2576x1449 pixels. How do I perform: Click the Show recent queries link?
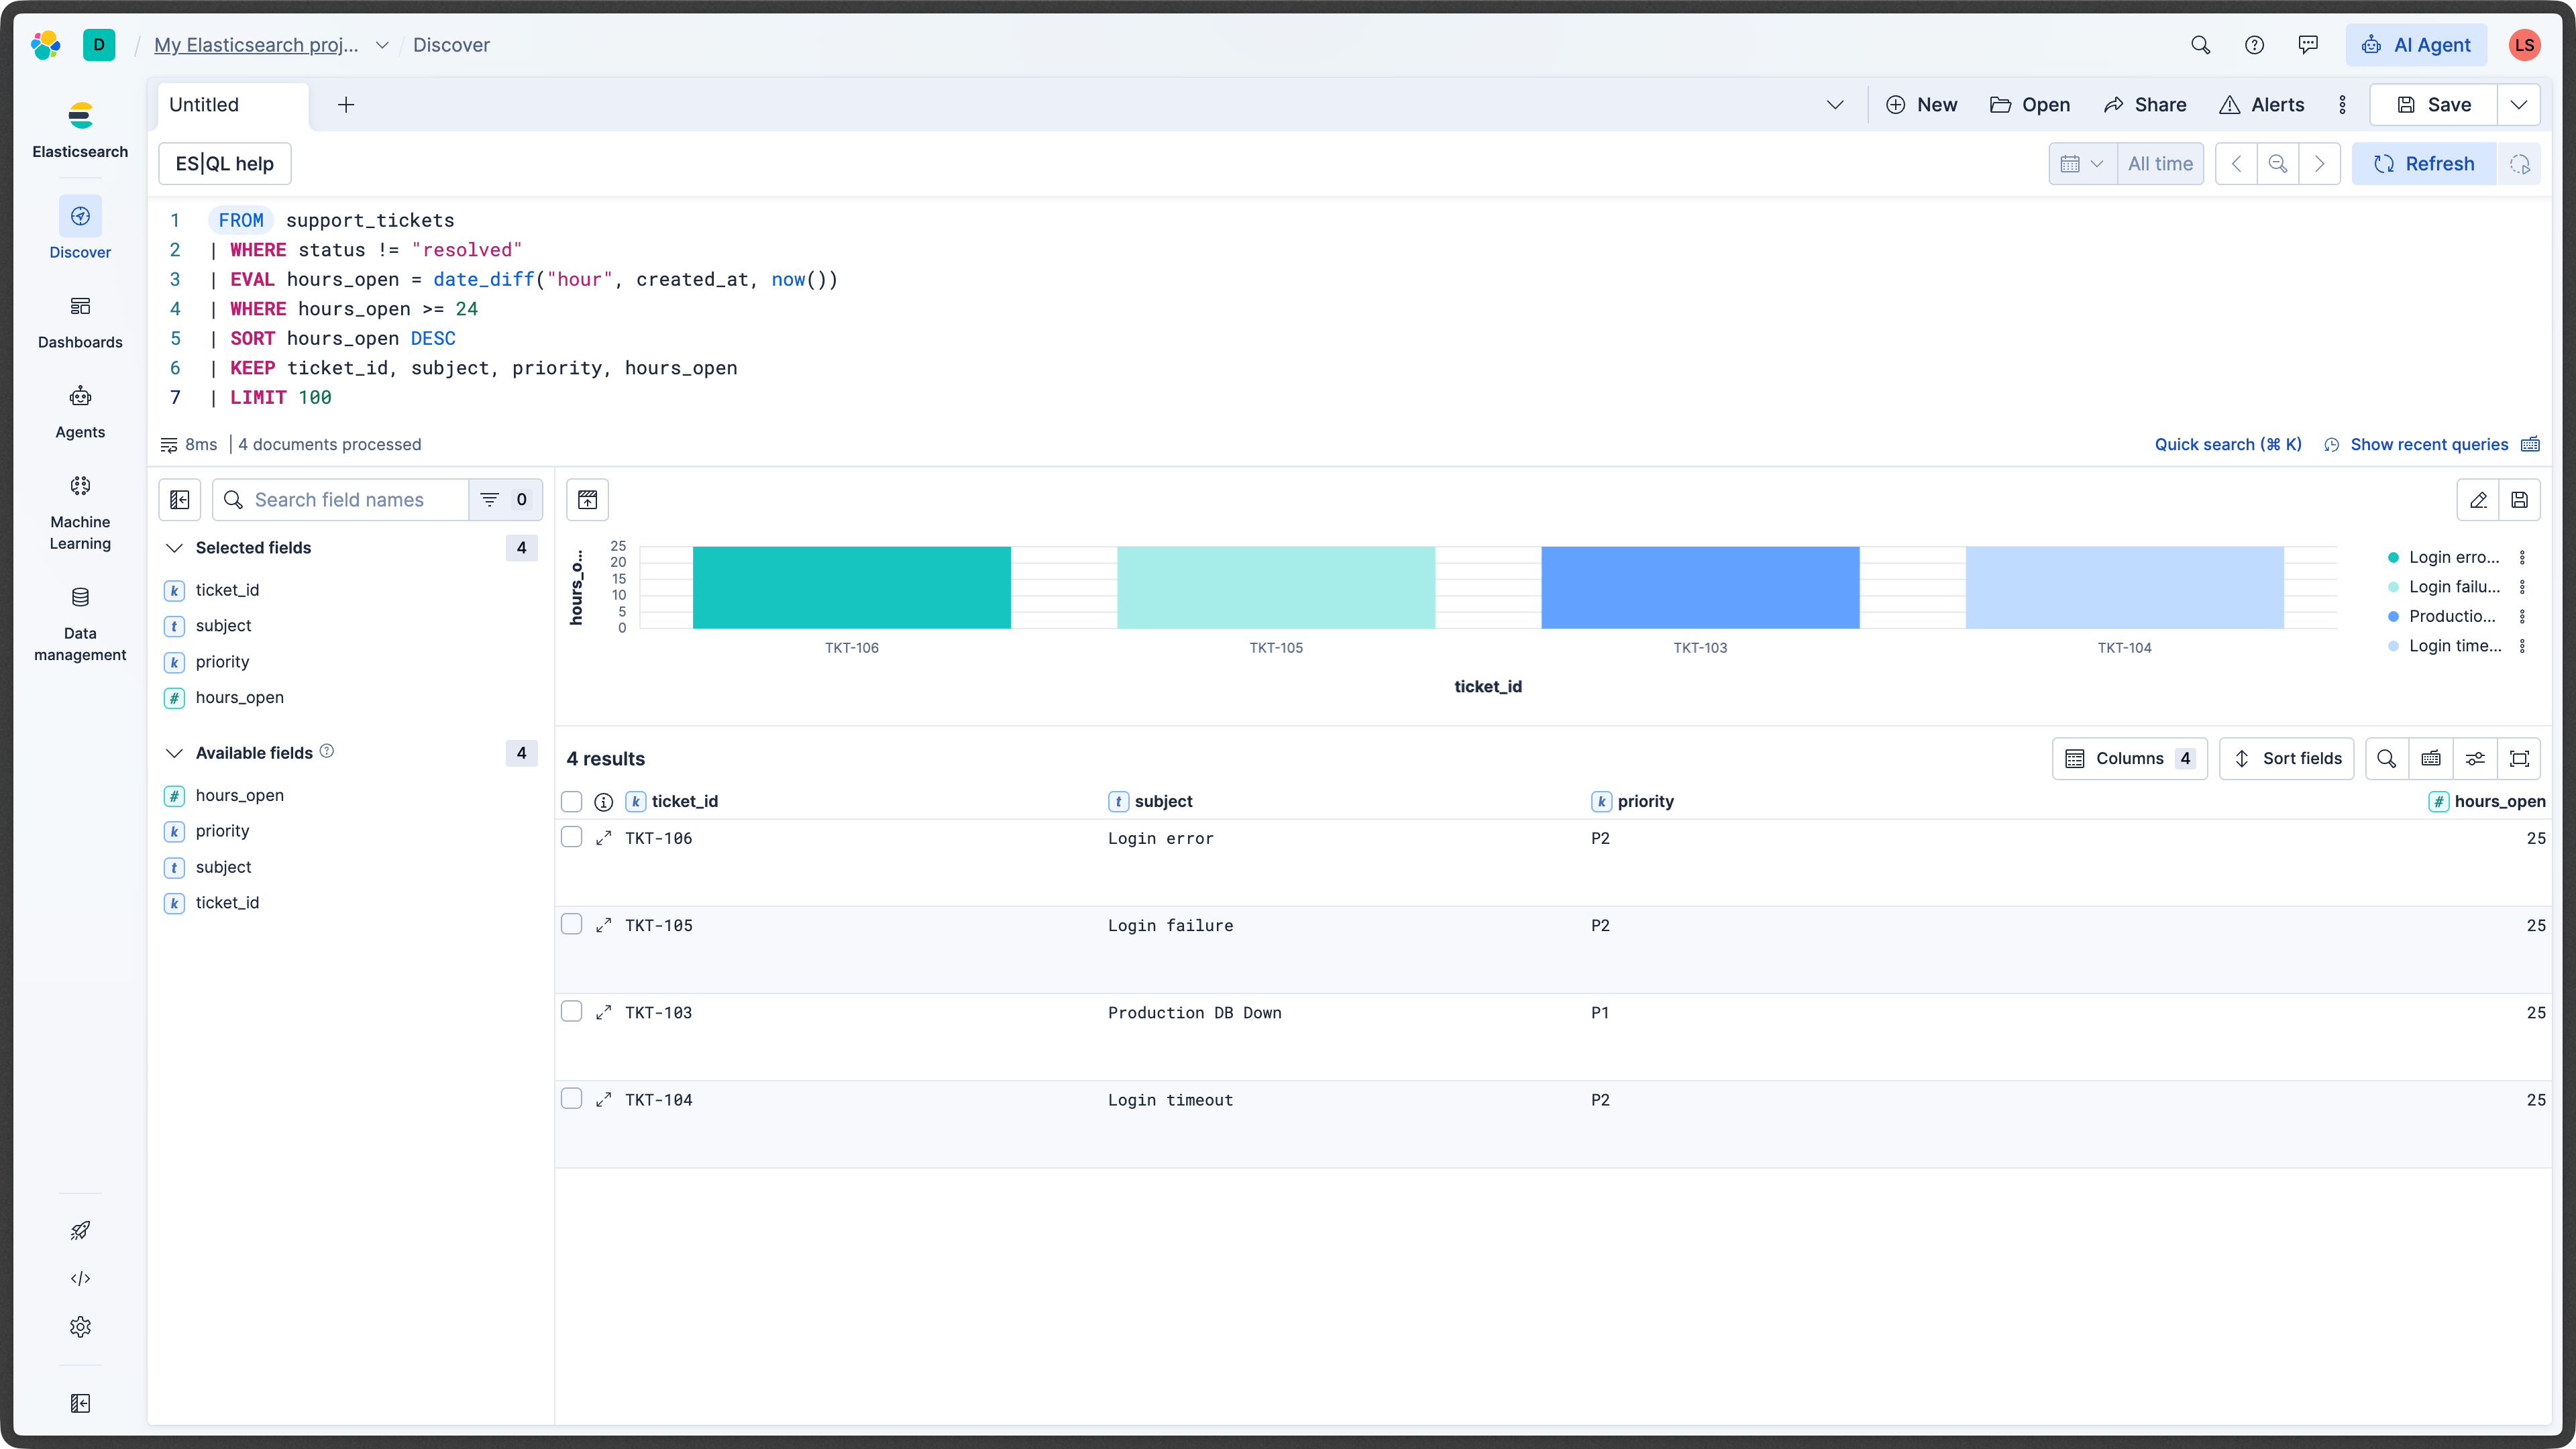pyautogui.click(x=2428, y=444)
